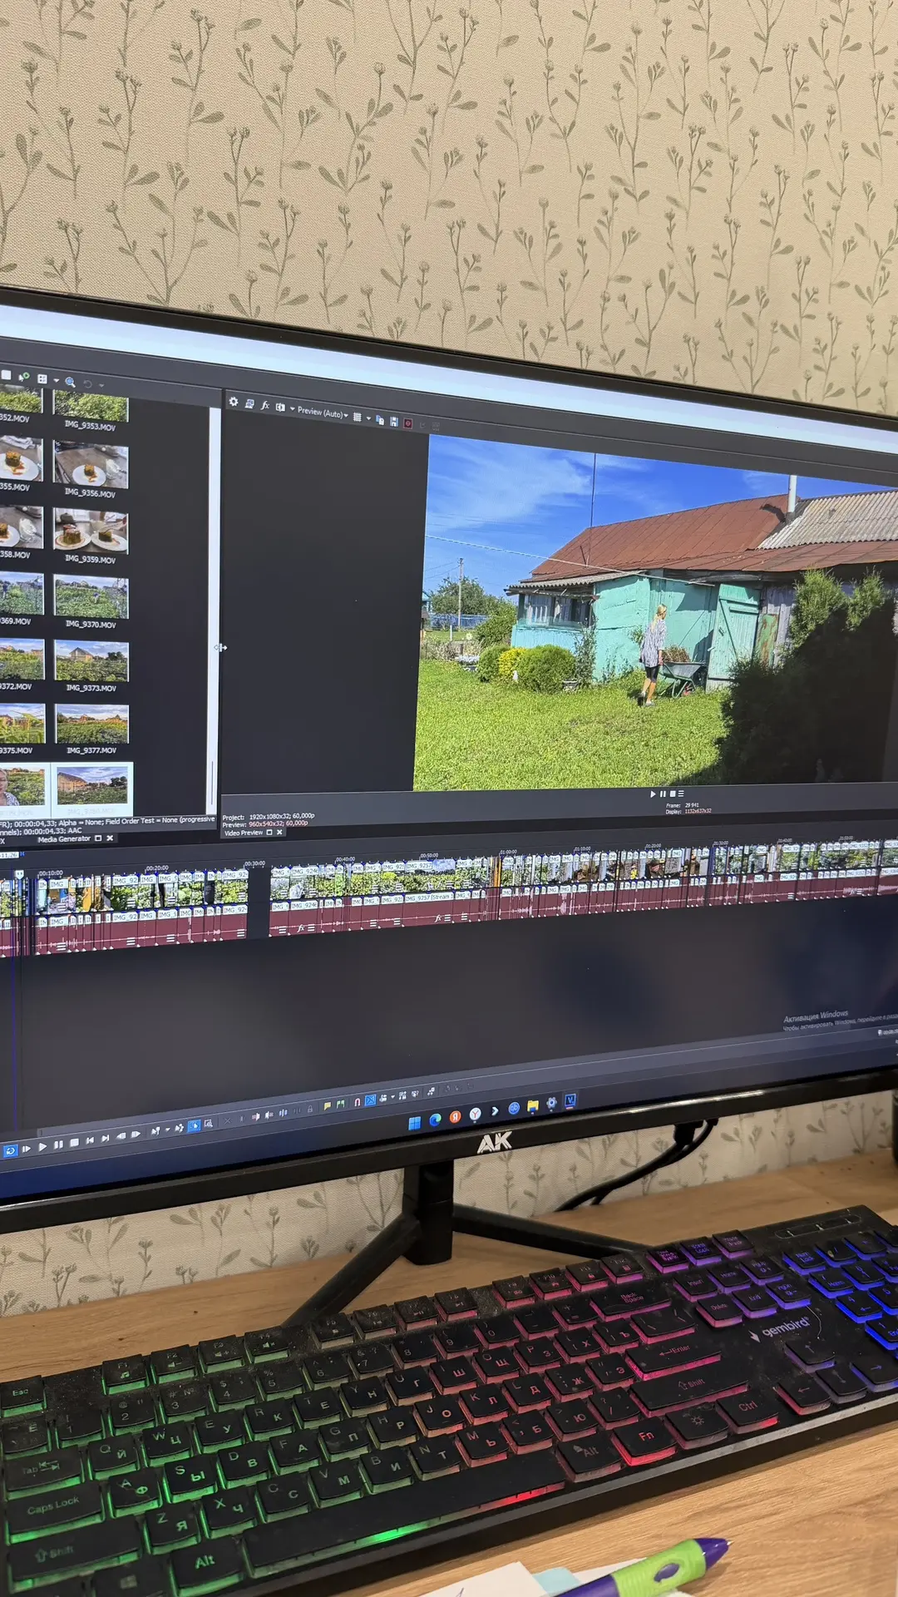Select the Envelope Edit tool icon
The width and height of the screenshot is (898, 1597).
tap(179, 1128)
